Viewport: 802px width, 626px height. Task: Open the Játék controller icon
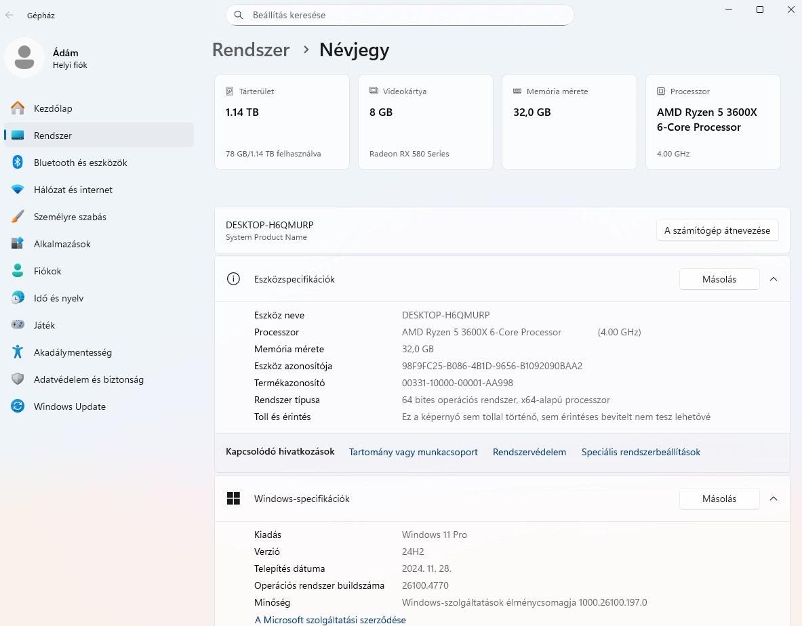(18, 325)
